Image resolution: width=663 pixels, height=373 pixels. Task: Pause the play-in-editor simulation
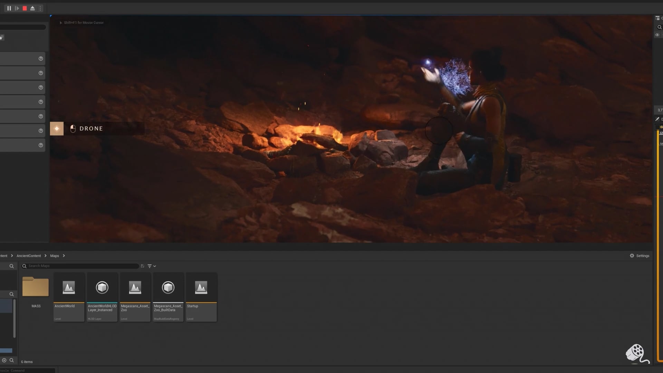pyautogui.click(x=9, y=8)
